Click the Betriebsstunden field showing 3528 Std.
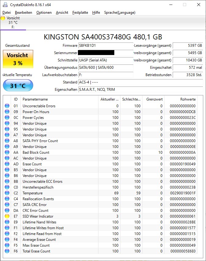 [x=188, y=75]
